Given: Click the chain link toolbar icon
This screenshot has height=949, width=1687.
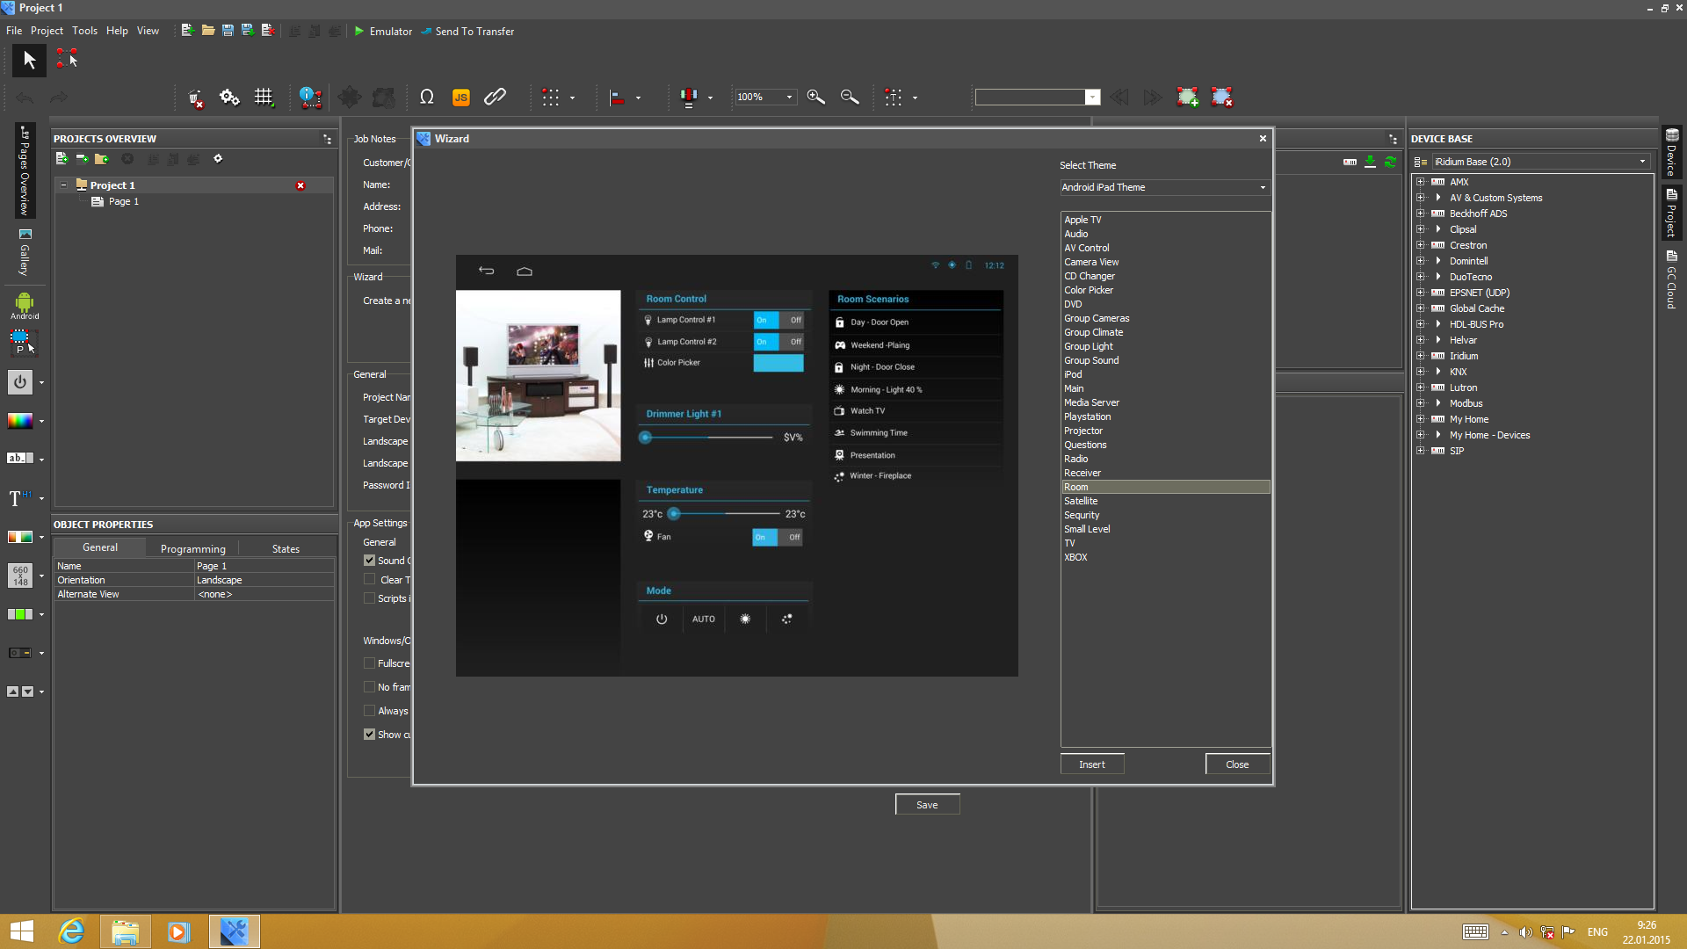Looking at the screenshot, I should pos(495,98).
